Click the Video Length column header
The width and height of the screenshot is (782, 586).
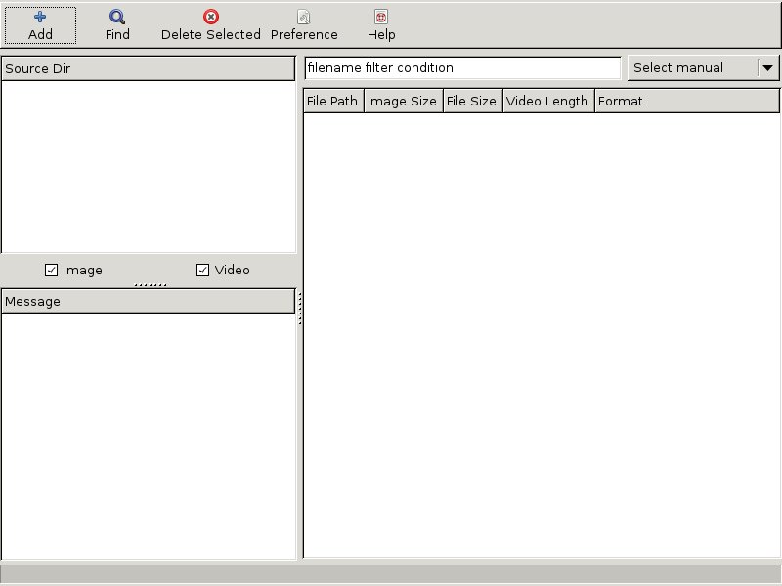click(547, 100)
